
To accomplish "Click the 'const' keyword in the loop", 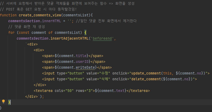I will click(24, 32).
